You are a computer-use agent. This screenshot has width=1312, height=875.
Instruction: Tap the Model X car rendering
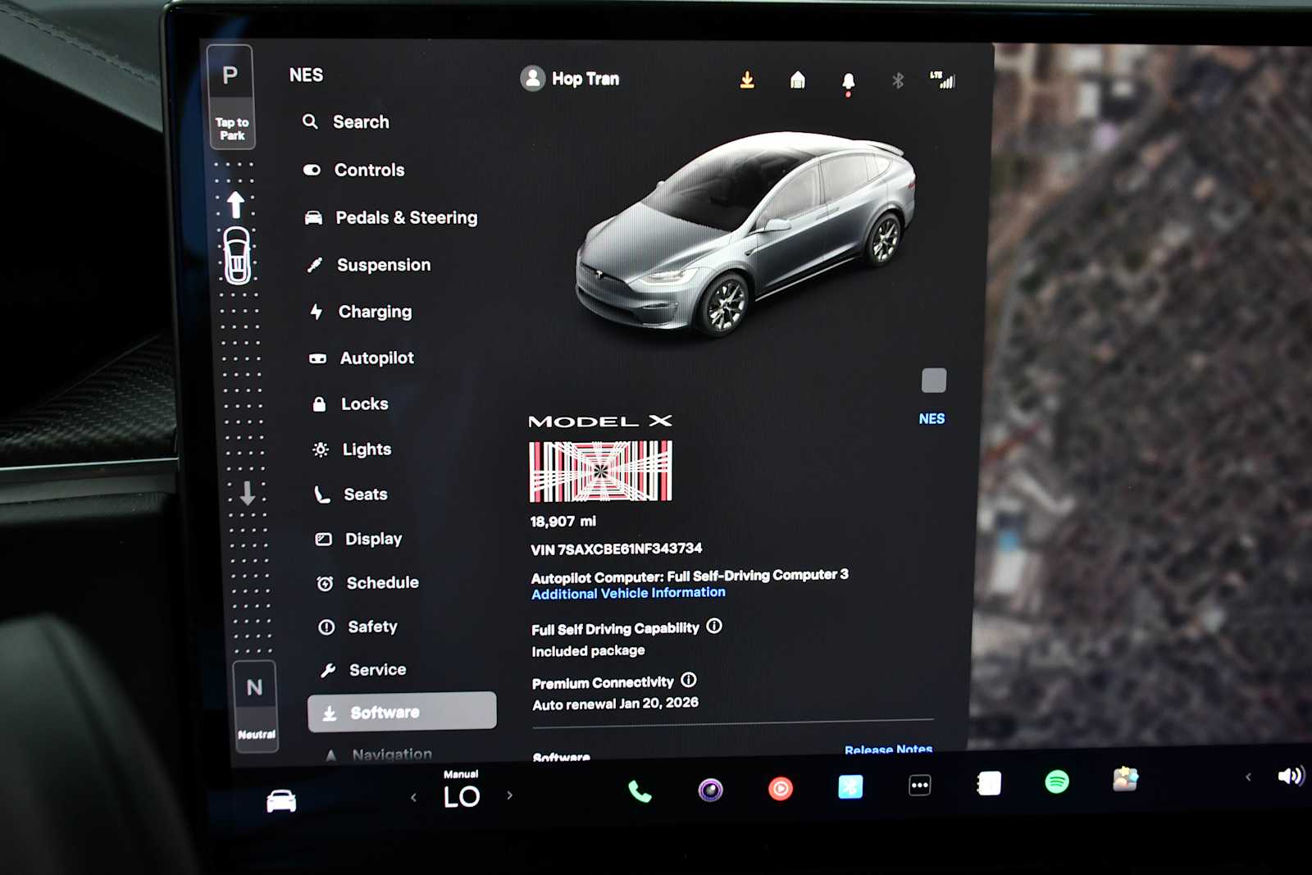745,234
